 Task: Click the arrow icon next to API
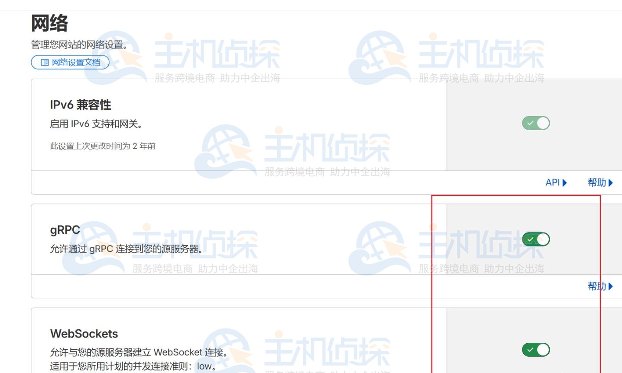click(564, 182)
